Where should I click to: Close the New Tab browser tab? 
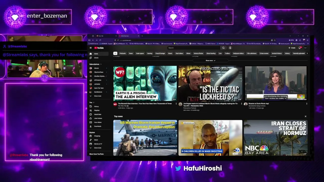pyautogui.click(x=116, y=36)
